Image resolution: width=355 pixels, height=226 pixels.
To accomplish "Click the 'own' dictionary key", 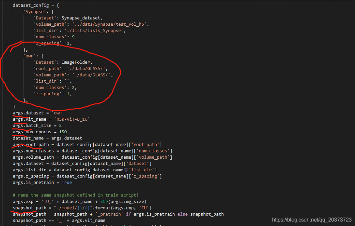I will [x=29, y=56].
